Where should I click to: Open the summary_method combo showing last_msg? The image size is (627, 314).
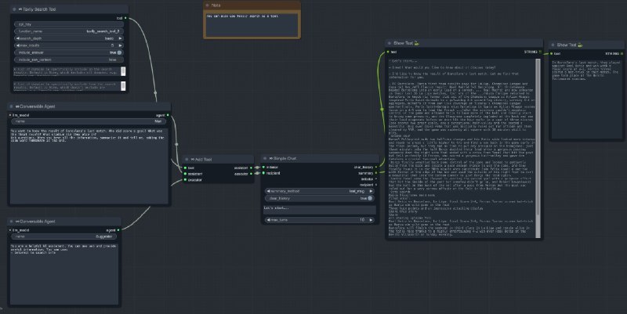coord(320,191)
